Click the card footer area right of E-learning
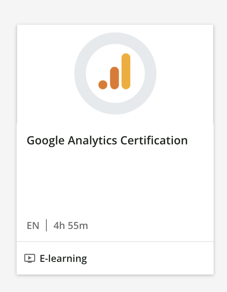Viewport: 227px width, 292px height. point(150,258)
